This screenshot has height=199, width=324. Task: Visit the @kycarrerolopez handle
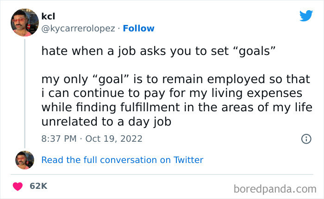click(78, 28)
